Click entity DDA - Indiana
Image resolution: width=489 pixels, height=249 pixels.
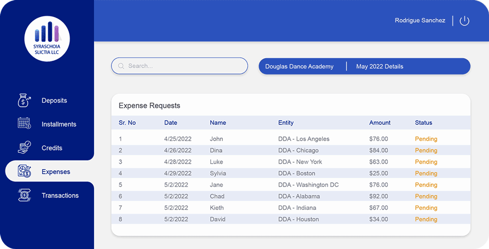pyautogui.click(x=297, y=208)
